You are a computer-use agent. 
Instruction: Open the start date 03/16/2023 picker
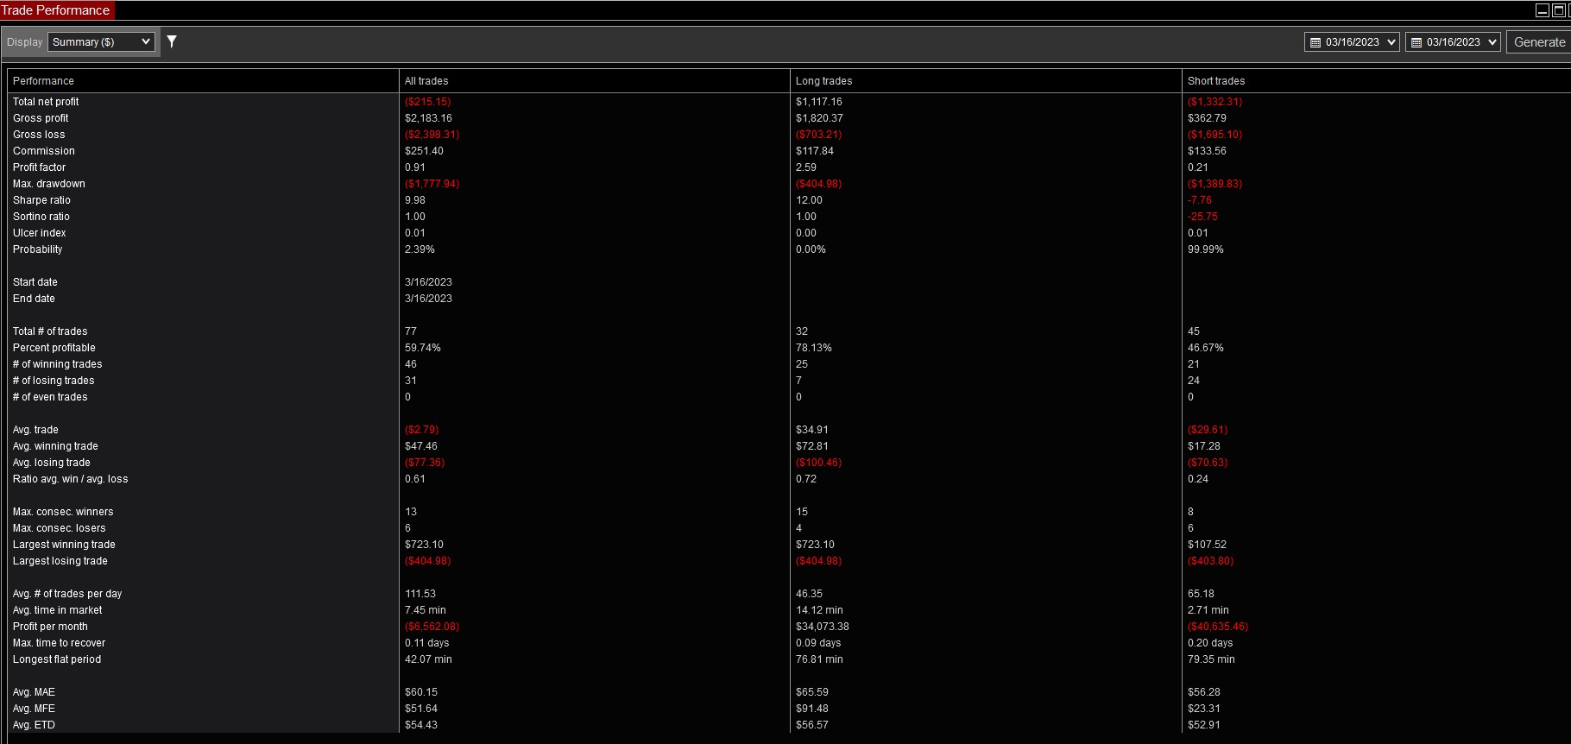click(x=1352, y=42)
